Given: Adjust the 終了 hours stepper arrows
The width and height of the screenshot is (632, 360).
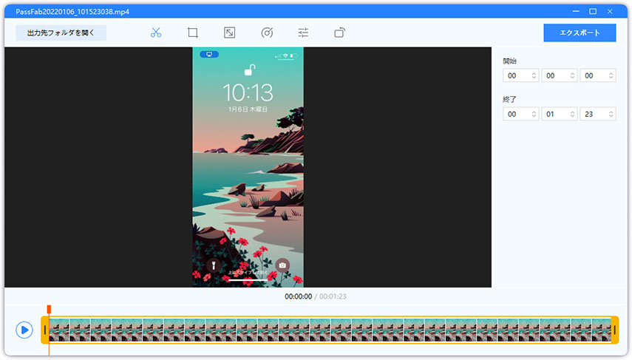Looking at the screenshot, I should tap(534, 114).
